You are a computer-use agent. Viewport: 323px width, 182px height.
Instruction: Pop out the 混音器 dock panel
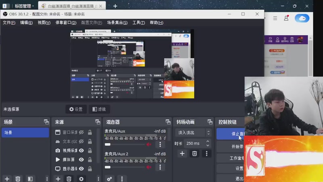tap(168, 122)
